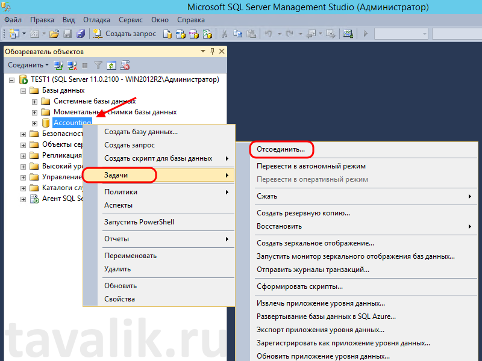Screen dimensions: 482x361
Task: Select Задачи in the context menu
Action: 159,175
